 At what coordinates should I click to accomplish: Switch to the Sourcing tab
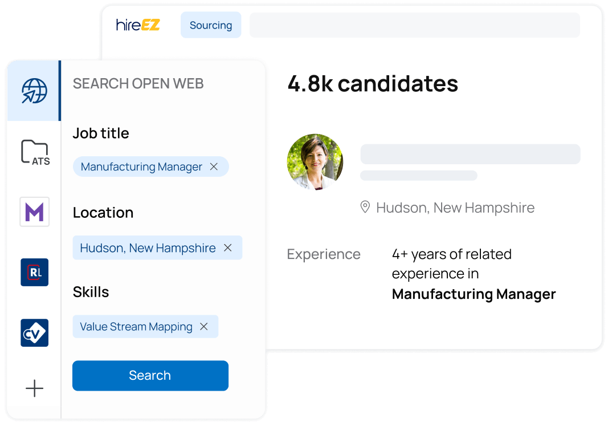(x=210, y=25)
